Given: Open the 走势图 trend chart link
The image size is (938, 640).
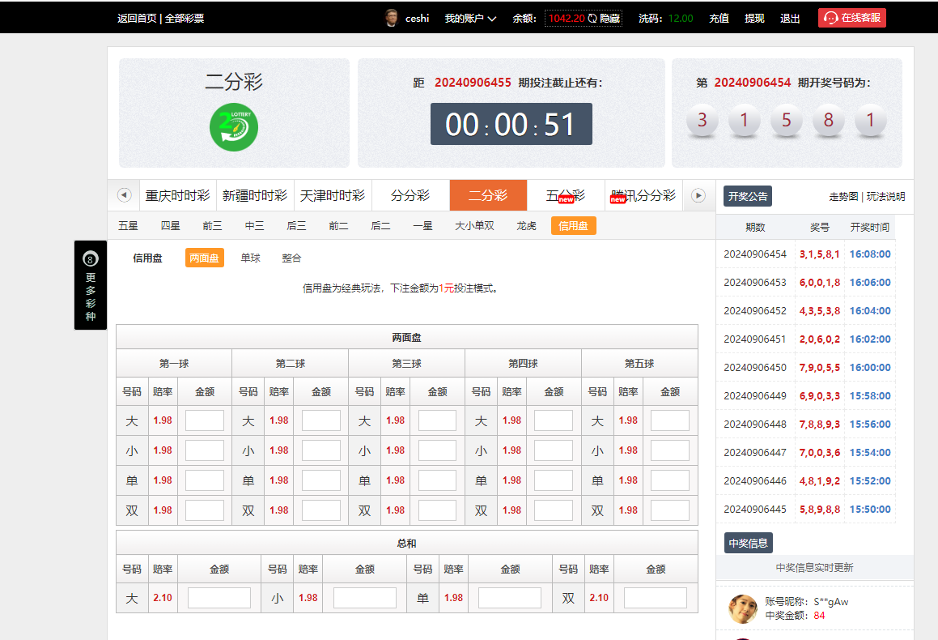Looking at the screenshot, I should tap(844, 196).
